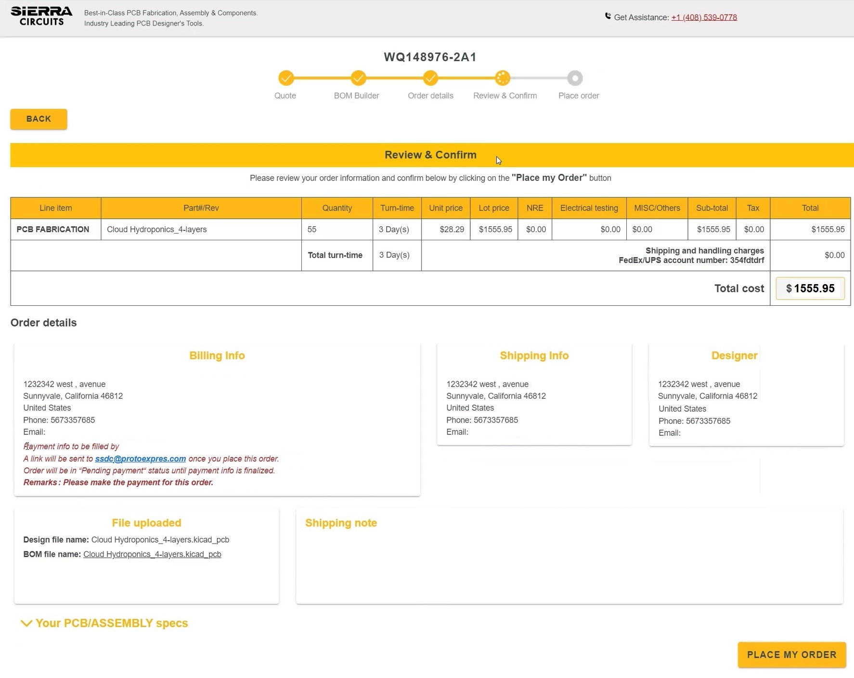The height and width of the screenshot is (678, 854).
Task: Click the Shipping note heading
Action: pos(341,523)
